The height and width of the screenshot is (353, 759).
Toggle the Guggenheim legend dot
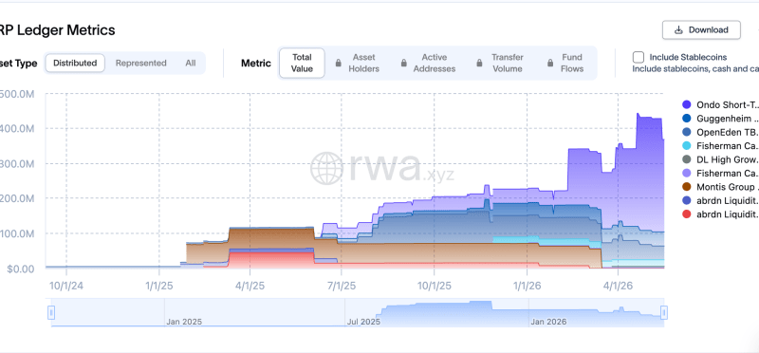tap(686, 119)
